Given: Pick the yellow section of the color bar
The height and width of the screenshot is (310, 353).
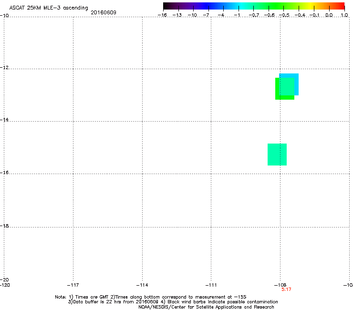Looking at the screenshot, I should [311, 6].
